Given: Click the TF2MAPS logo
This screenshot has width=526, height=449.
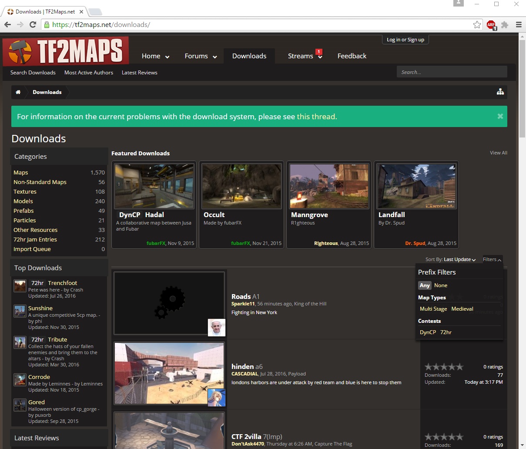Looking at the screenshot, I should 66,51.
